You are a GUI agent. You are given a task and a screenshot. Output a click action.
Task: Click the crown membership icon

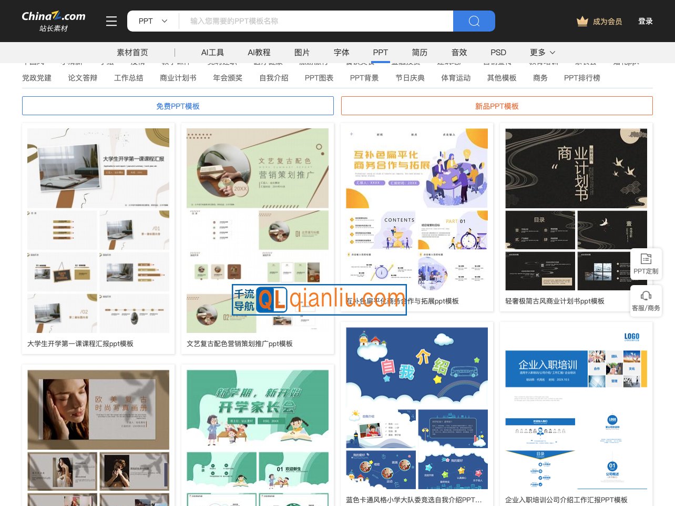pyautogui.click(x=582, y=22)
